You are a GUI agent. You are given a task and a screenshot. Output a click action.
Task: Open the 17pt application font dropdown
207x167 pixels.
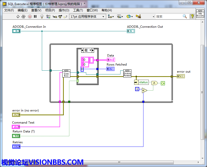pos(87,16)
